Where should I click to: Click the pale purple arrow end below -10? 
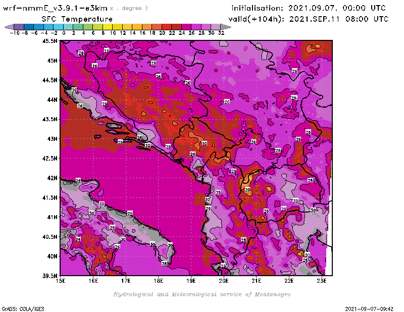point(10,27)
